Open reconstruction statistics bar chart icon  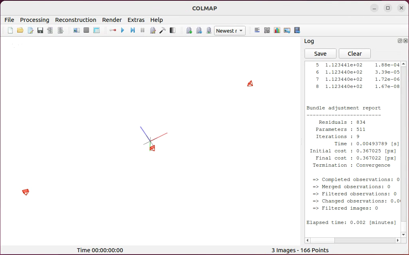click(277, 31)
